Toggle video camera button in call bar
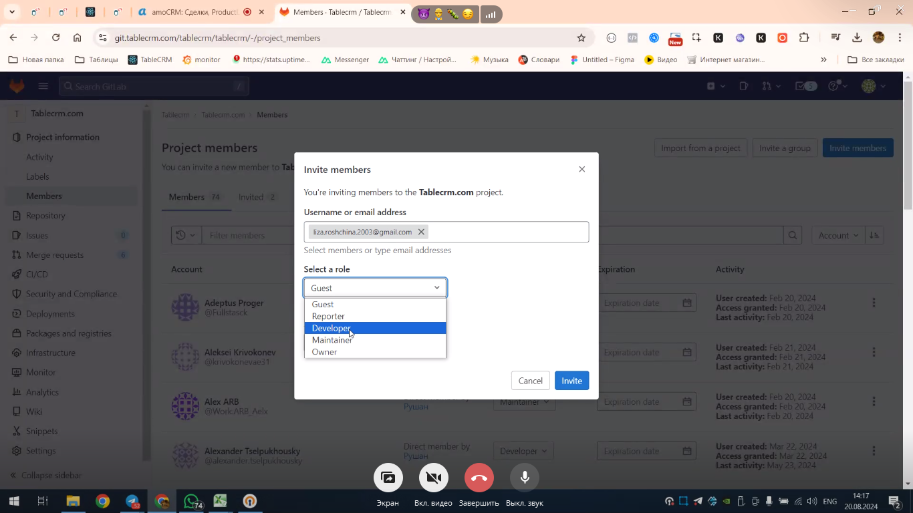The width and height of the screenshot is (913, 513). click(x=434, y=478)
